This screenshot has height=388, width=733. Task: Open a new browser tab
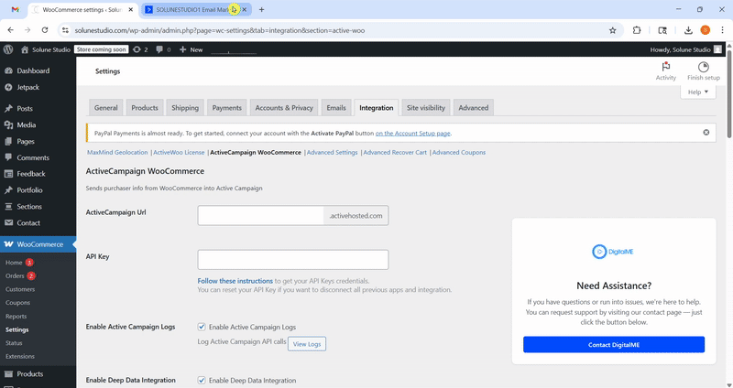point(261,9)
